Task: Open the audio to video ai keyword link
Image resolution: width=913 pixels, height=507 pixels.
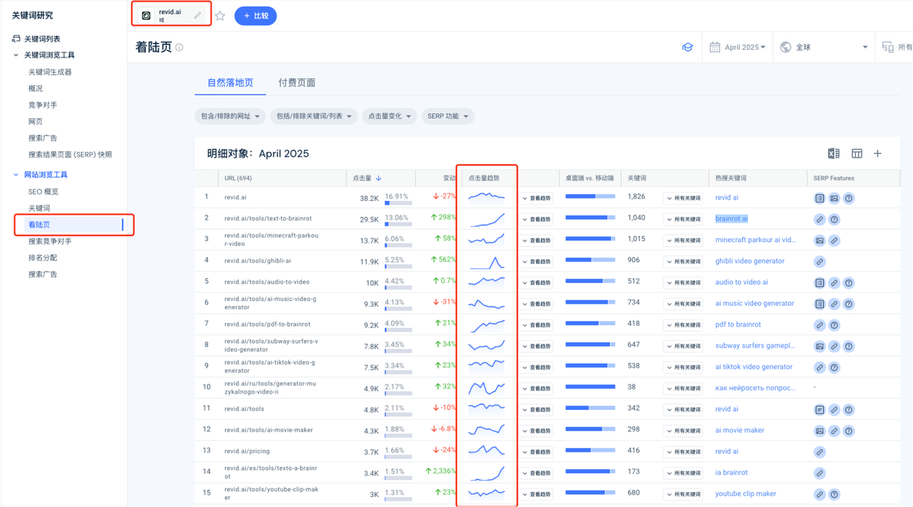Action: point(742,282)
